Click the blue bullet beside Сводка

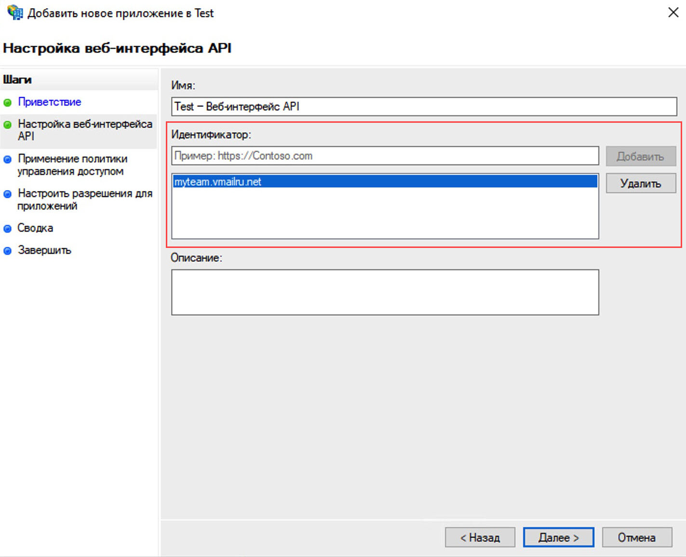tap(8, 229)
